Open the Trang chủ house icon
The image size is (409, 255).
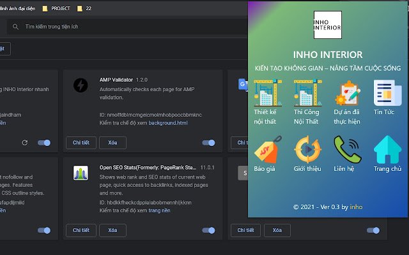388,149
